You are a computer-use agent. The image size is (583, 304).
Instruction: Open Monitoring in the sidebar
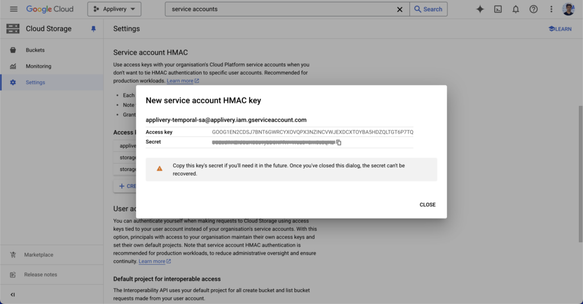38,66
